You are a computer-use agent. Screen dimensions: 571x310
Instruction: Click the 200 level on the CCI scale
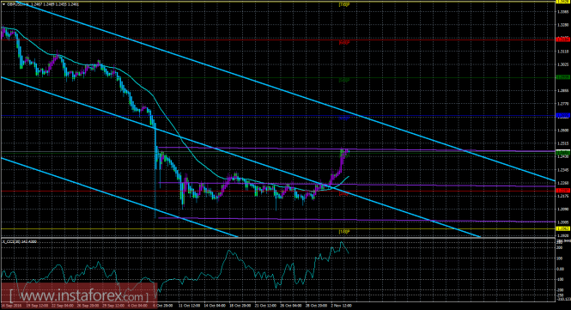coord(560,247)
